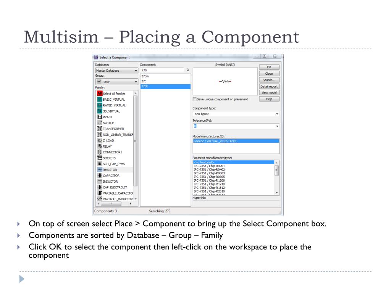Click OK to place the component
The width and height of the screenshot is (391, 293).
(x=269, y=67)
